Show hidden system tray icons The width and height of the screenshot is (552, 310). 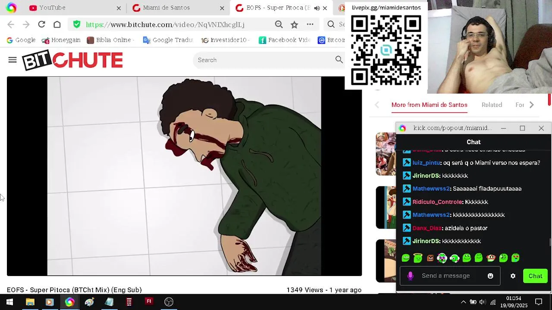[463, 302]
